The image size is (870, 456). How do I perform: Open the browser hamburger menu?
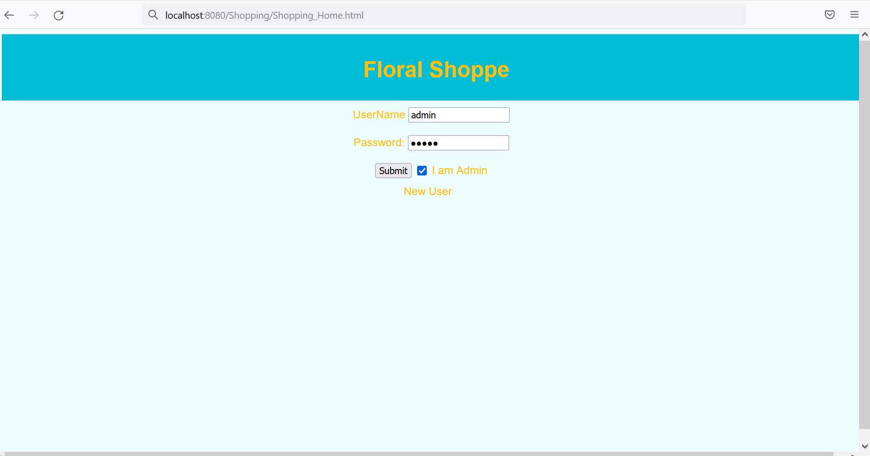coord(854,14)
